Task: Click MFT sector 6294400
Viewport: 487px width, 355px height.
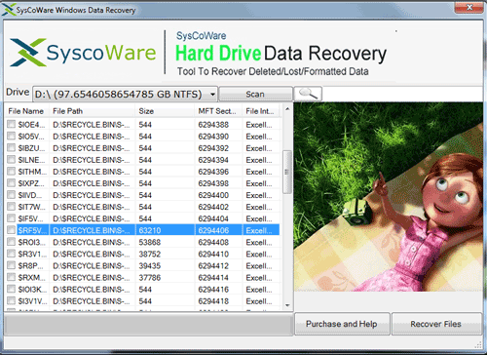Action: [x=213, y=195]
